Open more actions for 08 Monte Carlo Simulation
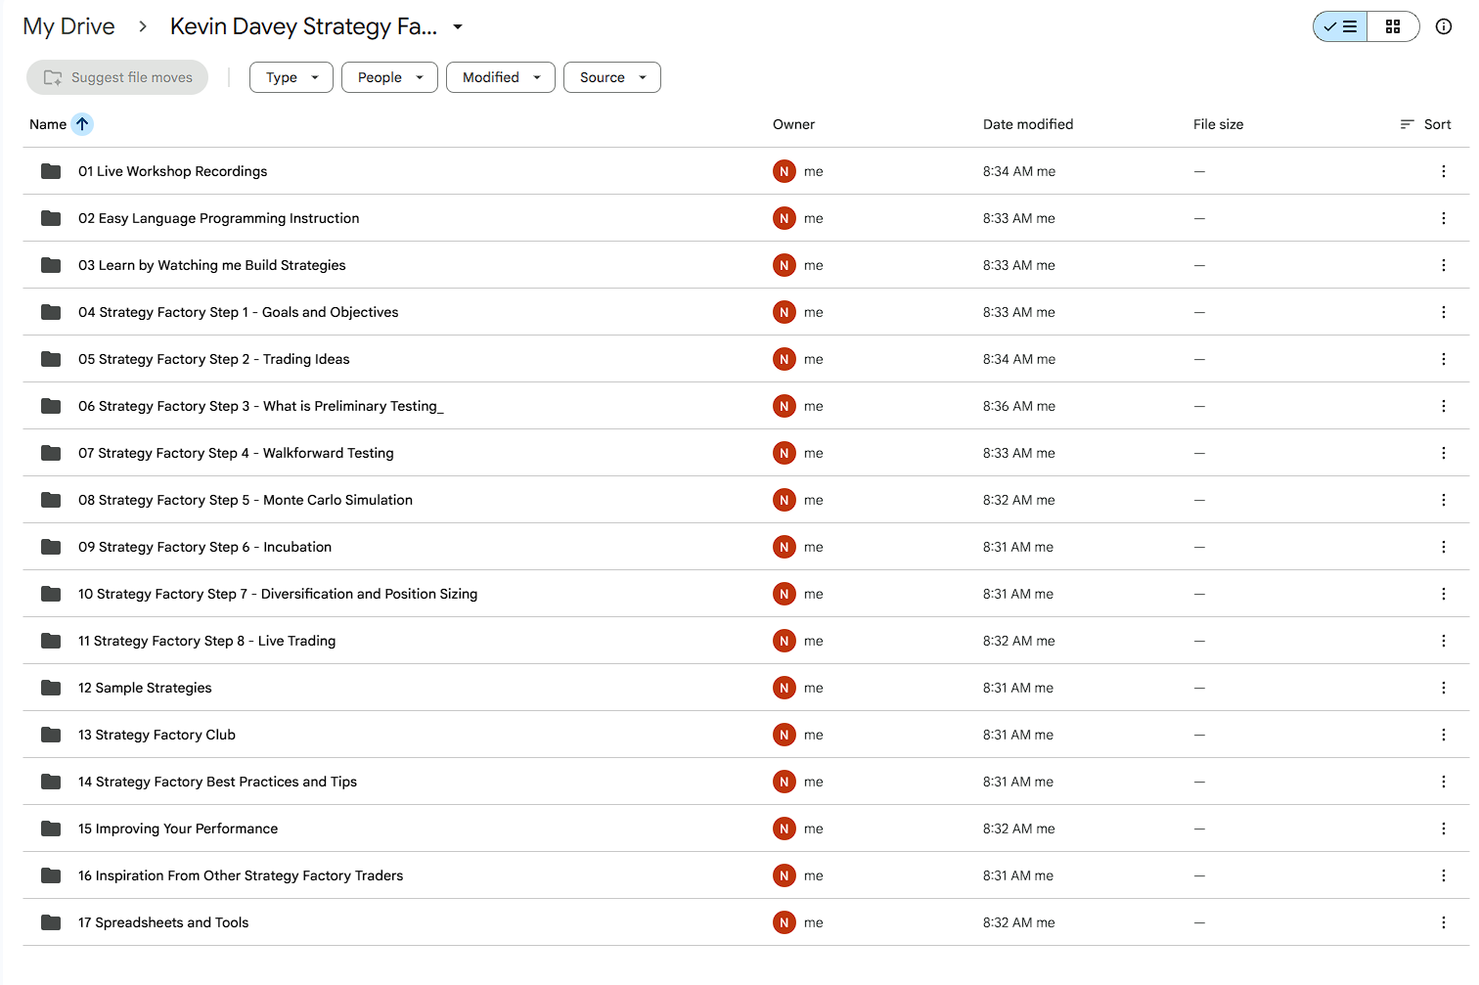1479x985 pixels. 1443,500
